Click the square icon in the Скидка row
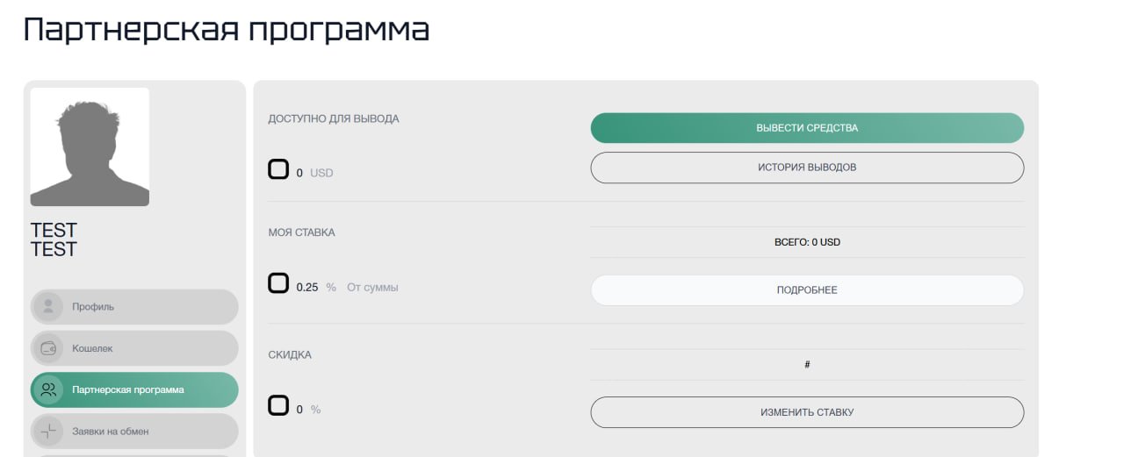1124x457 pixels. [x=278, y=405]
